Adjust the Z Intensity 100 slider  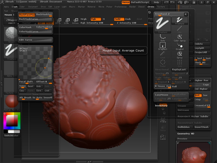click(x=132, y=23)
